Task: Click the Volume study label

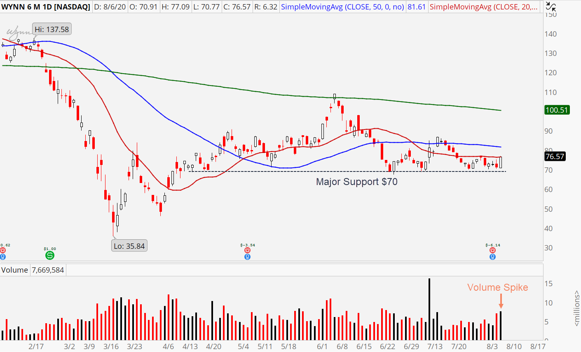Action: coord(14,270)
